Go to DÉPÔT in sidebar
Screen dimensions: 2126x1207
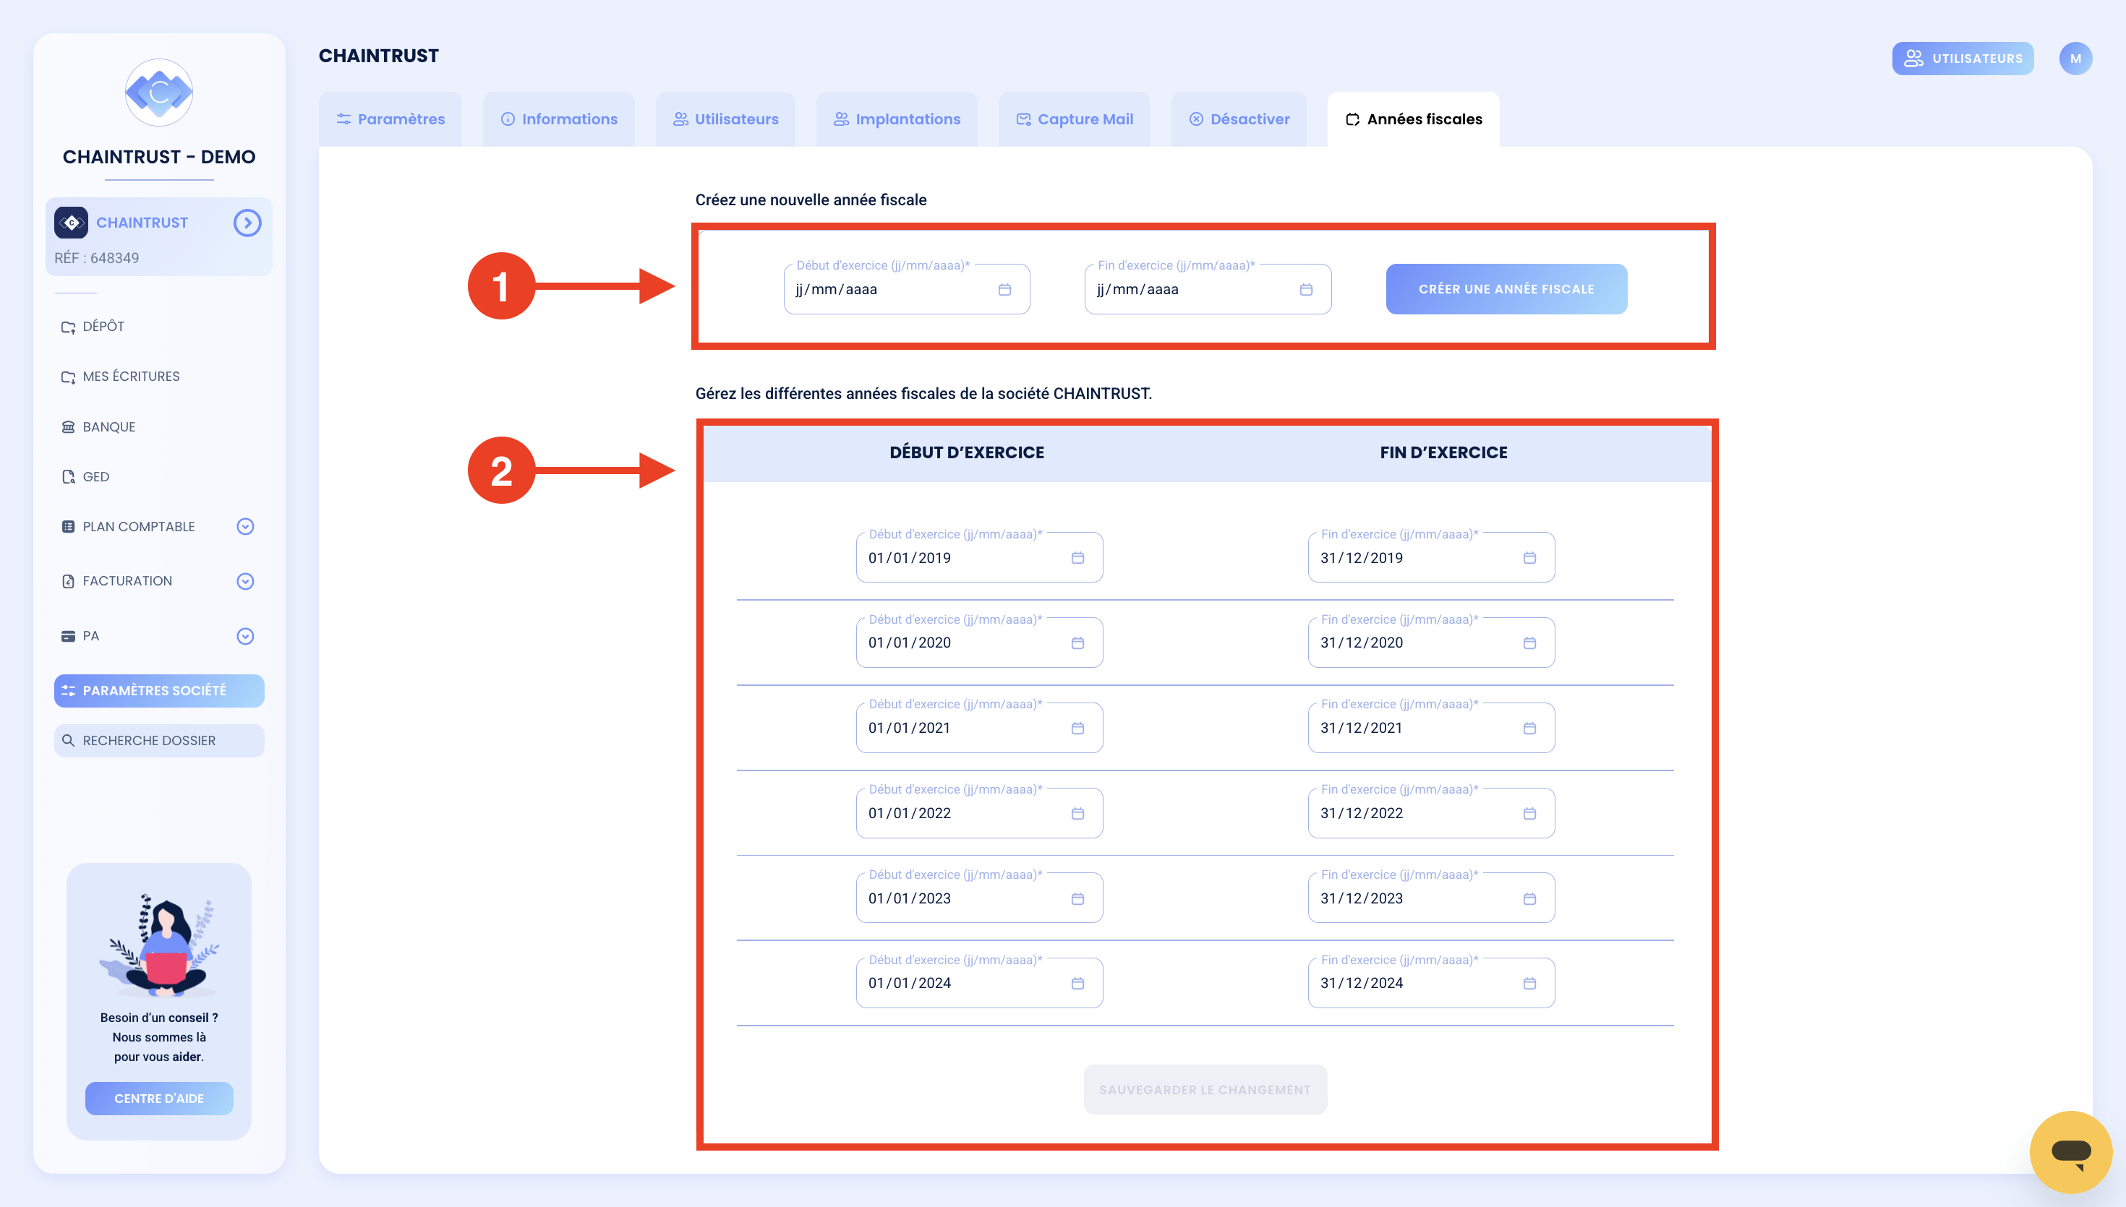[93, 327]
